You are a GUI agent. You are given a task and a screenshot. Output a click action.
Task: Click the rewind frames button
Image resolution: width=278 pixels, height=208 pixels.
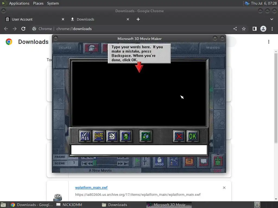(x=90, y=164)
